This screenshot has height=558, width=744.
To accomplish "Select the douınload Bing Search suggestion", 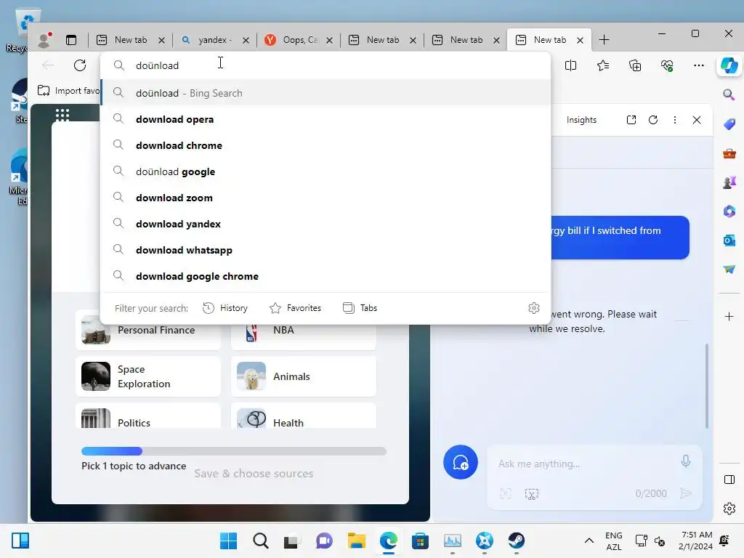I will pos(326,93).
